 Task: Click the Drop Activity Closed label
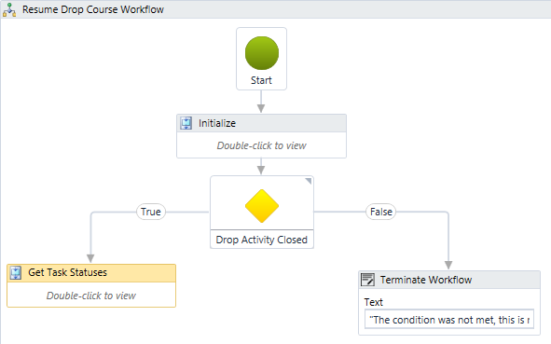point(262,240)
